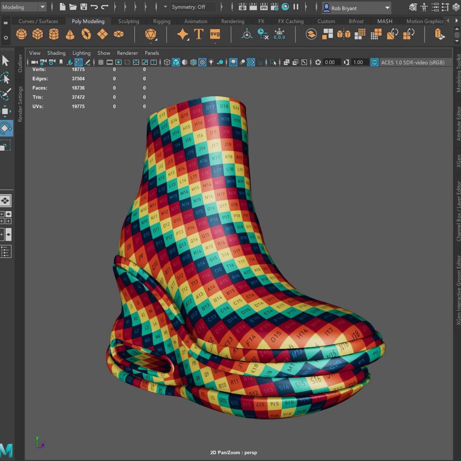Click the SVG import shelf icon

click(215, 34)
